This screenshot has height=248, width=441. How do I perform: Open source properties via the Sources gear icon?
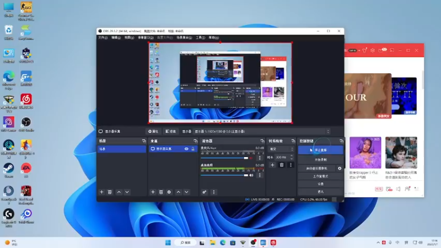[x=169, y=192]
